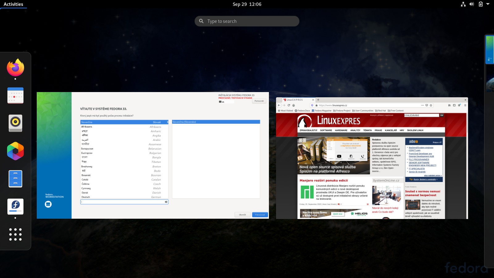Open the Calendar app in dock
This screenshot has width=494, height=278.
(15, 95)
